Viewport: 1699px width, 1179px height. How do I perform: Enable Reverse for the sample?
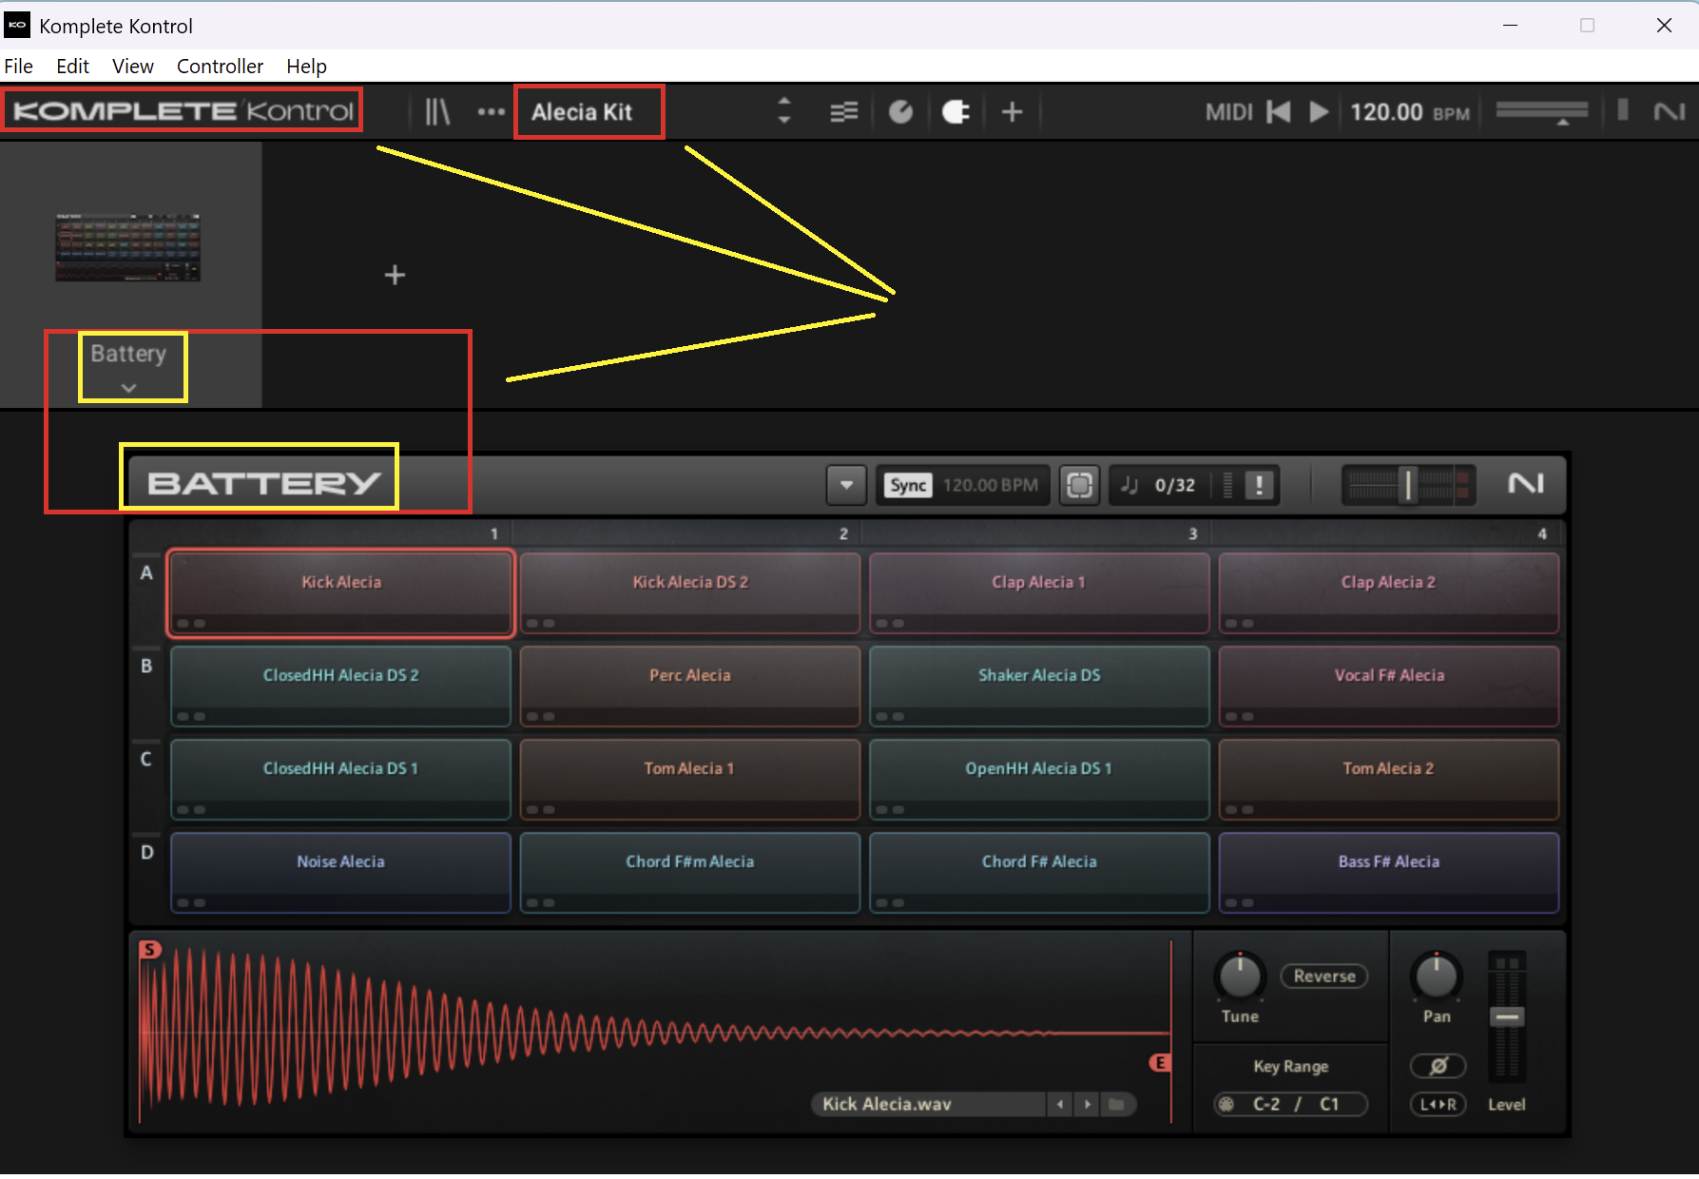tap(1324, 976)
